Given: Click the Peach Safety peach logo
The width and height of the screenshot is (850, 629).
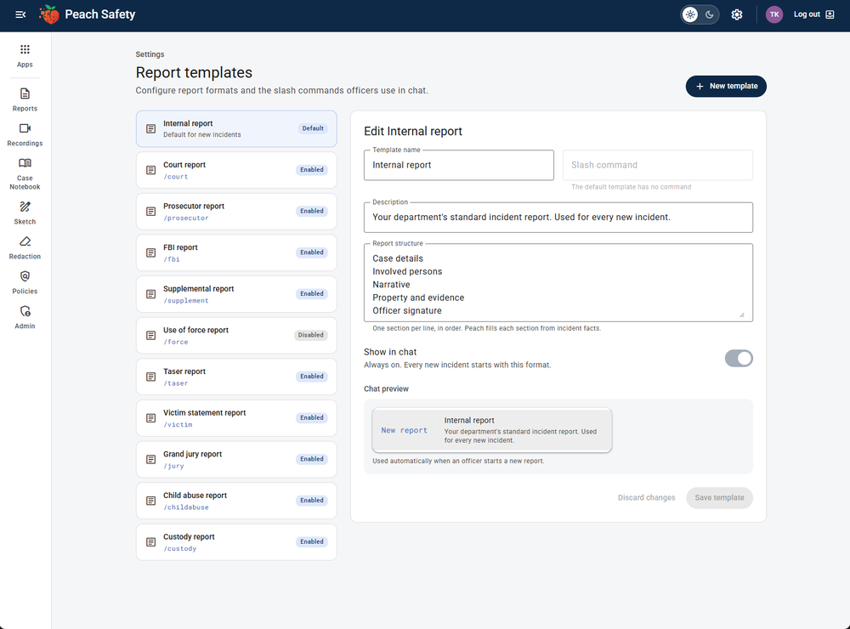Looking at the screenshot, I should click(x=48, y=14).
